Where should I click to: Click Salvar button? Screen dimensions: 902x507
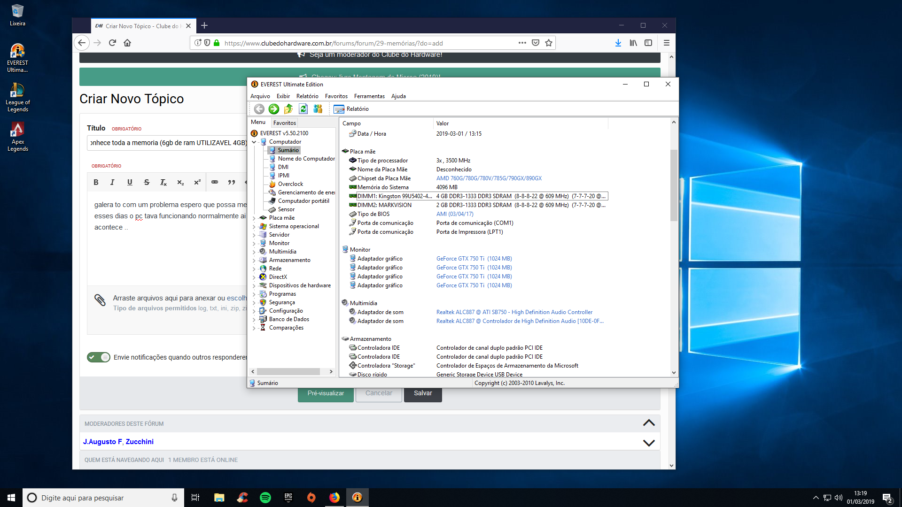[x=423, y=393]
